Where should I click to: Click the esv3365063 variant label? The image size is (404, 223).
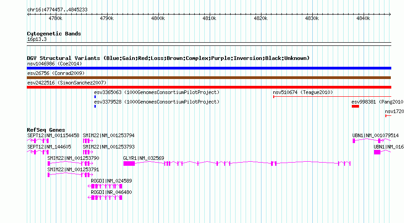(x=157, y=92)
